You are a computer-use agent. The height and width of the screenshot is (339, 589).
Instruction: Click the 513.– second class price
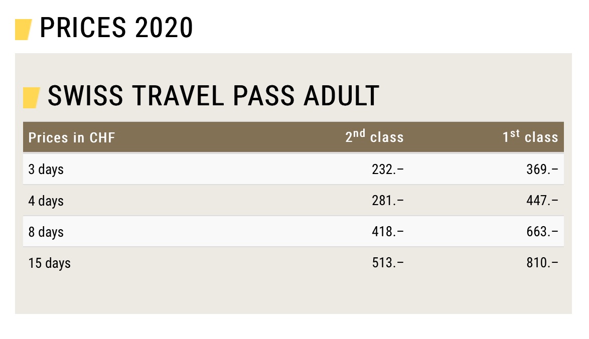coord(387,263)
